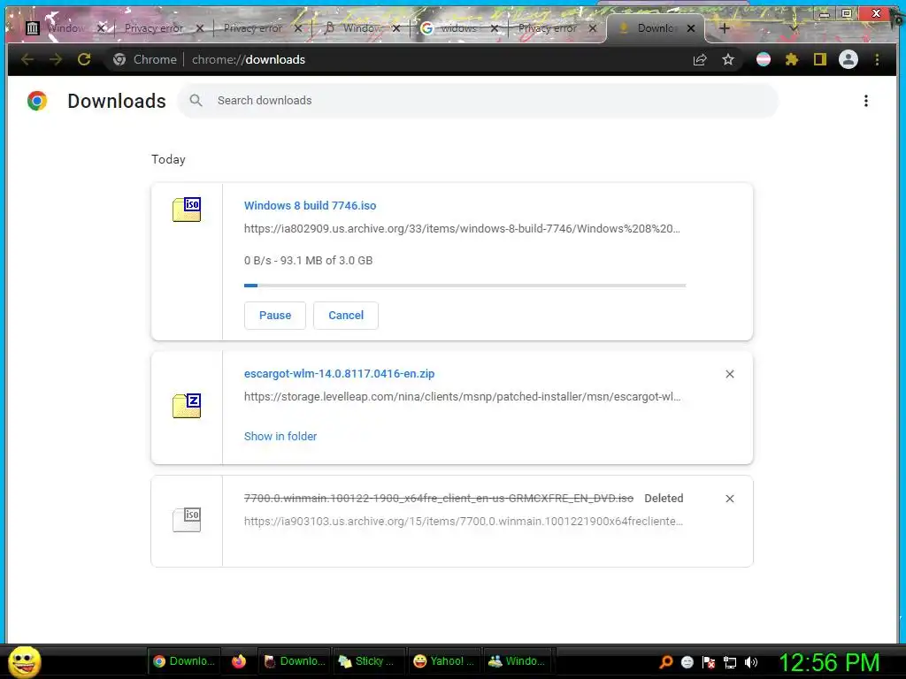Click the download progress bar for Windows 8 iso
Screen dimensions: 906x679
click(465, 286)
